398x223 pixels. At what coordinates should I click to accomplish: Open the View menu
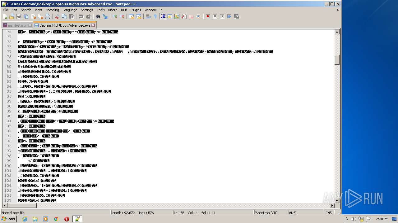tap(38, 10)
